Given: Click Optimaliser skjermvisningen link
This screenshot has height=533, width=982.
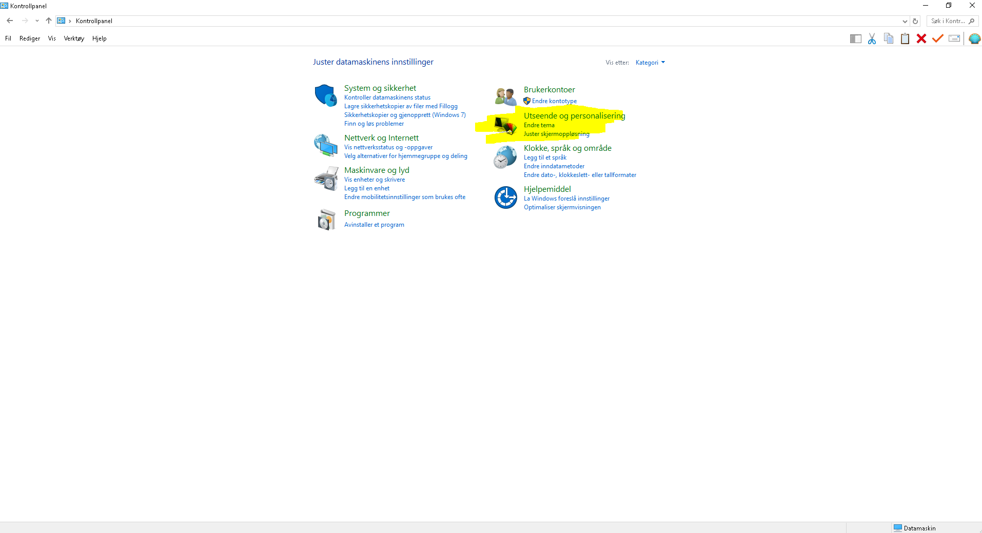Looking at the screenshot, I should [562, 207].
